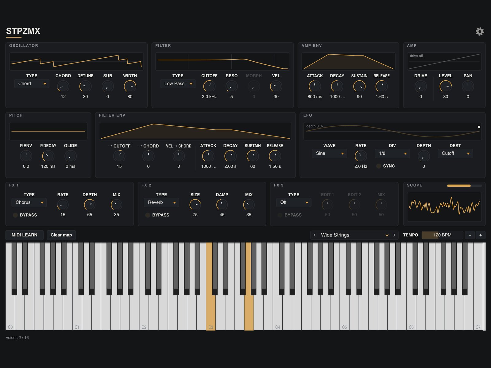Click the LFO RATE knob

(361, 156)
